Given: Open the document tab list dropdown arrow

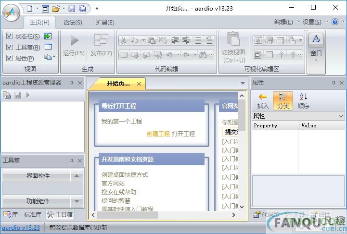Looking at the screenshot, I should pyautogui.click(x=243, y=83).
